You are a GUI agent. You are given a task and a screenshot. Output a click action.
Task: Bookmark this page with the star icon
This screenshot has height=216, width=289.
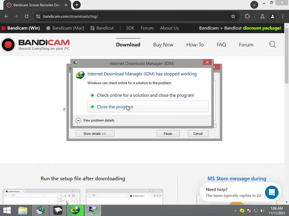point(233,16)
